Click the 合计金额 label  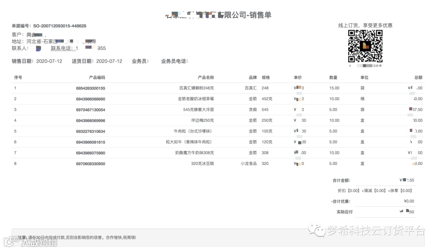click(341, 180)
